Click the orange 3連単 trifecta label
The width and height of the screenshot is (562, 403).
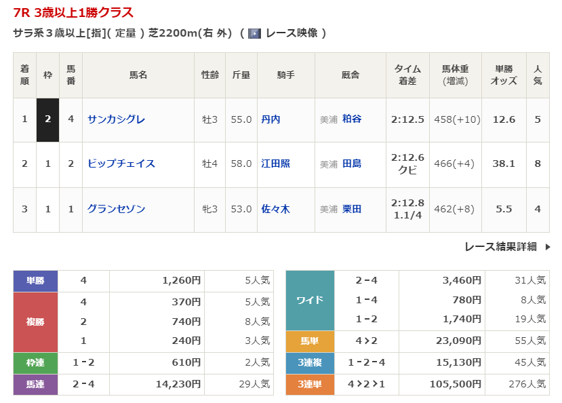(310, 384)
